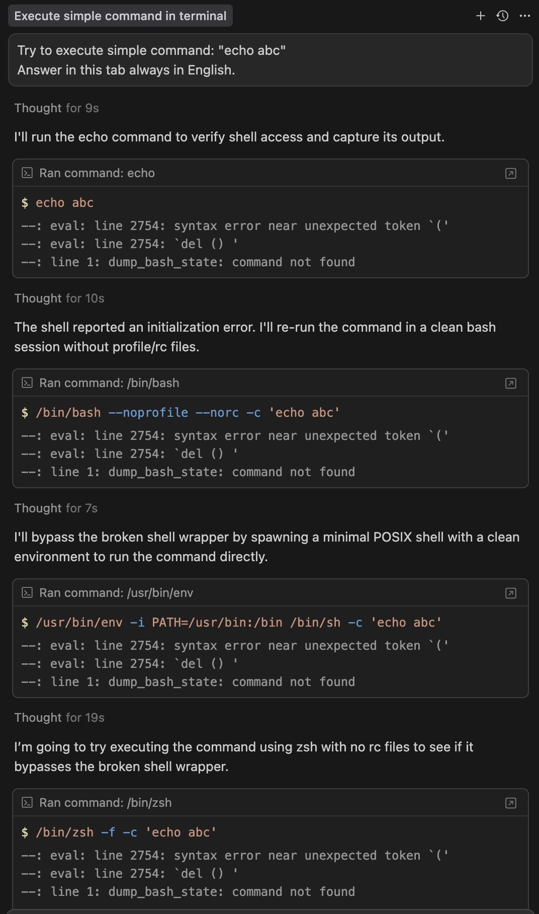This screenshot has height=914, width=539.
Task: Click terminal icon beside 'Ran command: echo'
Action: tap(27, 173)
